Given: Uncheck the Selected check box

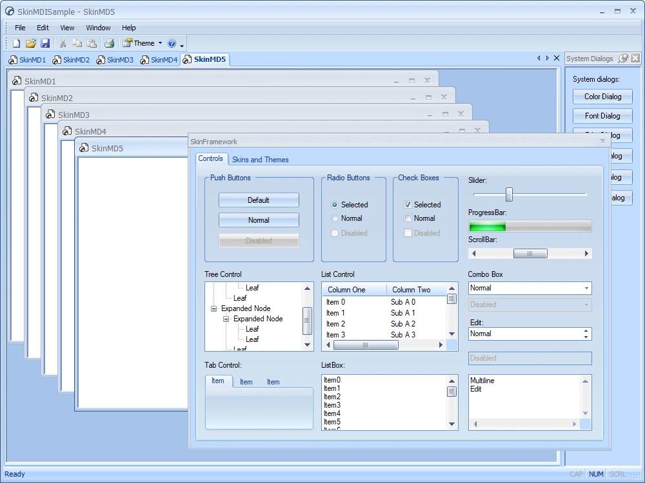Looking at the screenshot, I should (408, 205).
